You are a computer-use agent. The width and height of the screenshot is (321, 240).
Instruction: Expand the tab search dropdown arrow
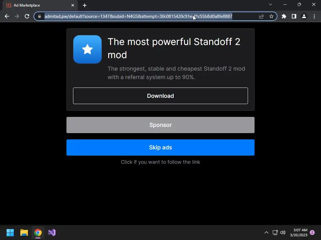coord(271,4)
